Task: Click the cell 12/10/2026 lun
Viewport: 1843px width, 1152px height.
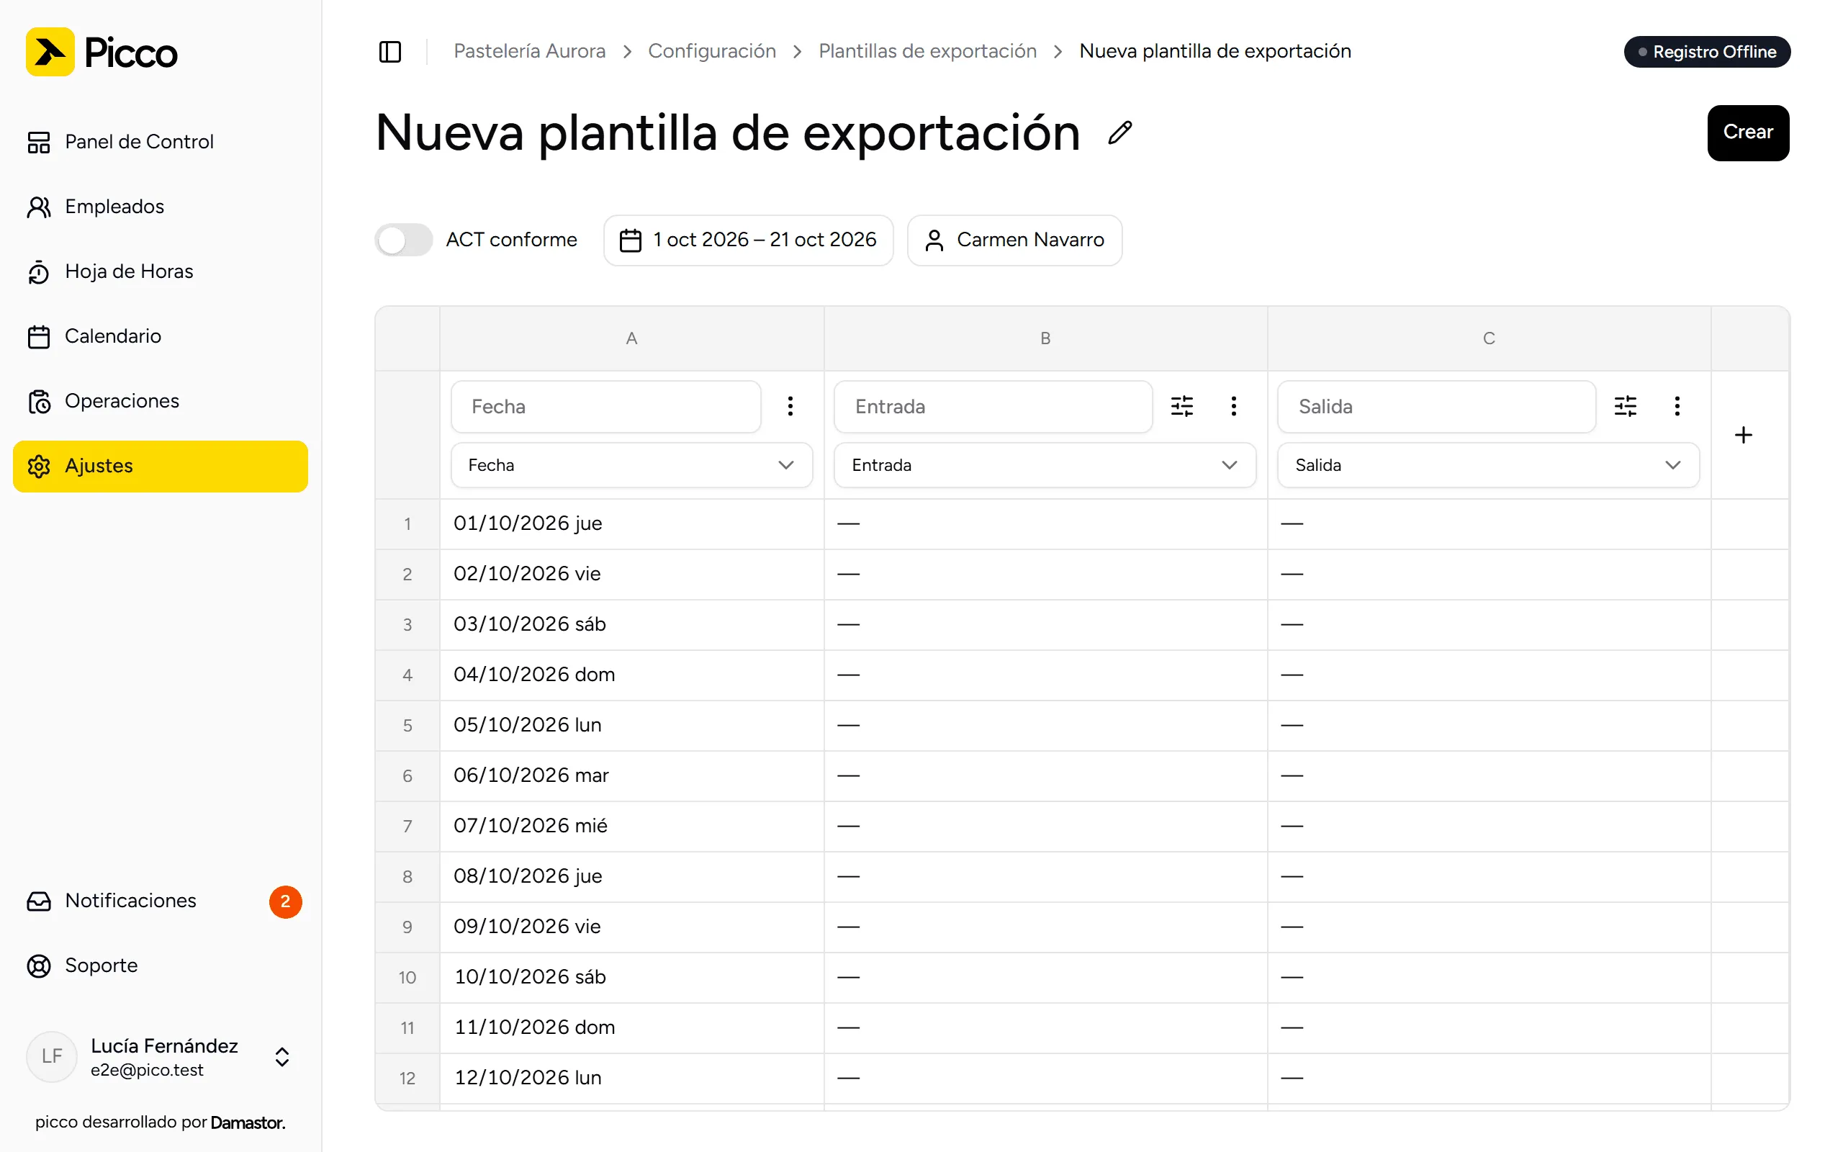Action: pyautogui.click(x=631, y=1078)
